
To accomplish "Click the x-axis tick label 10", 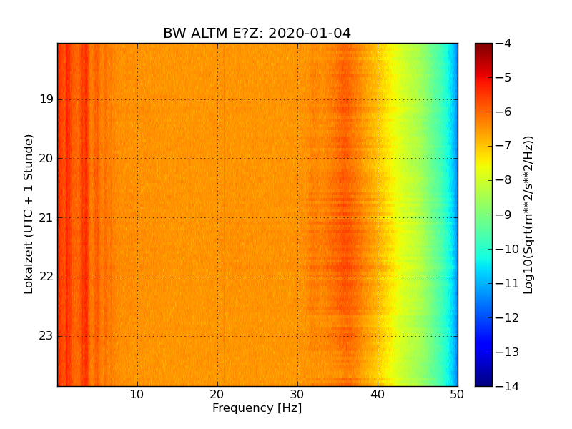I will pos(137,395).
